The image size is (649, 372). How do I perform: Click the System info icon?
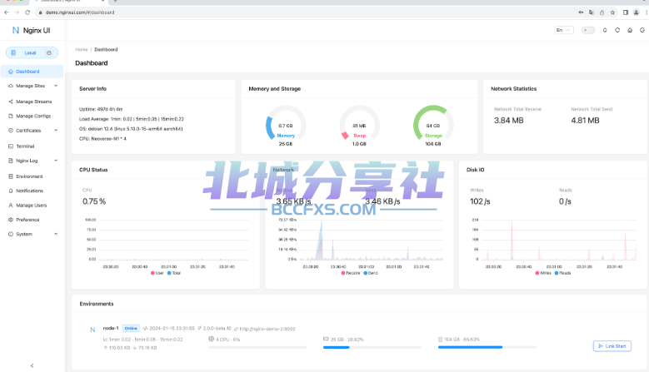coord(11,234)
